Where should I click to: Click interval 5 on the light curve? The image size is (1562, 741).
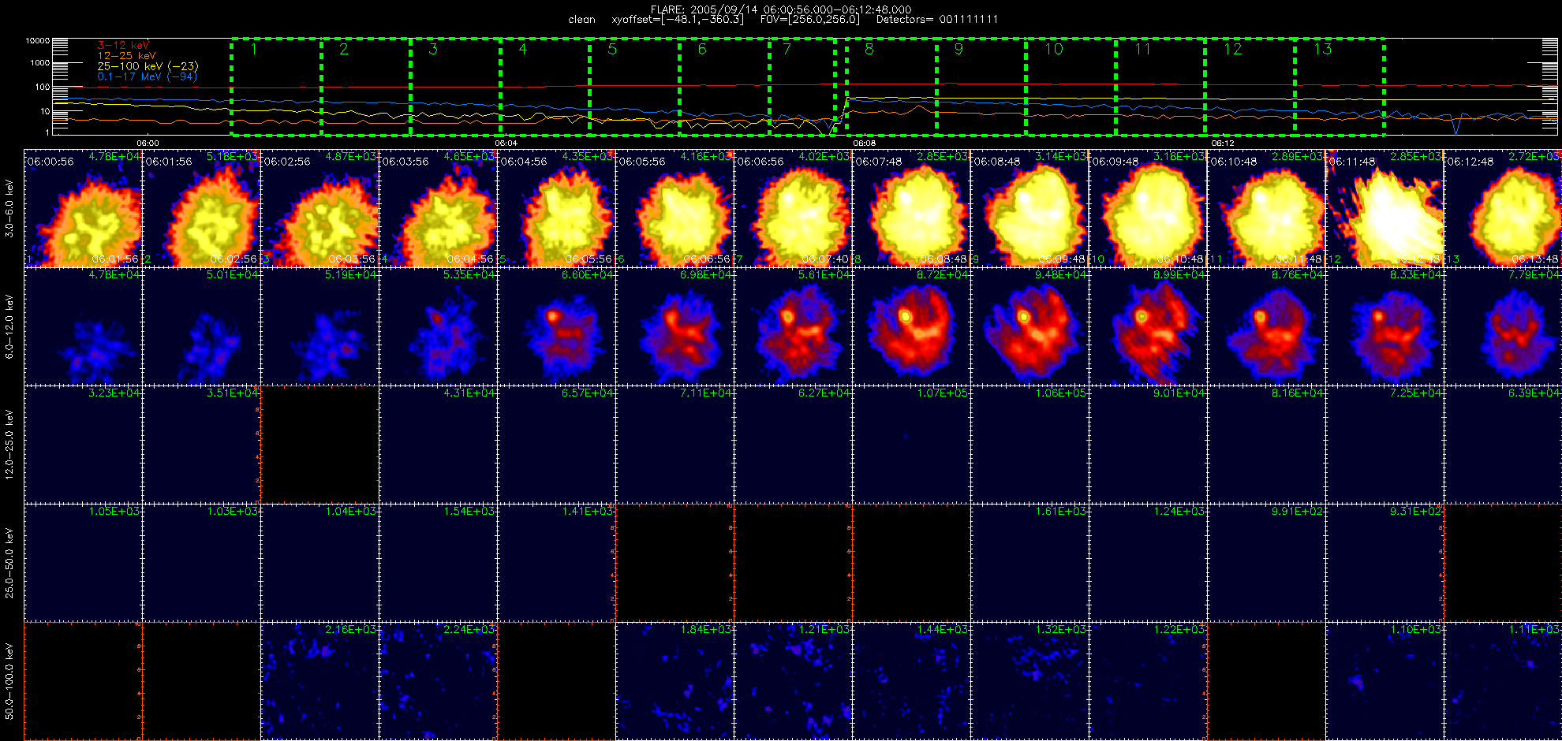[636, 87]
